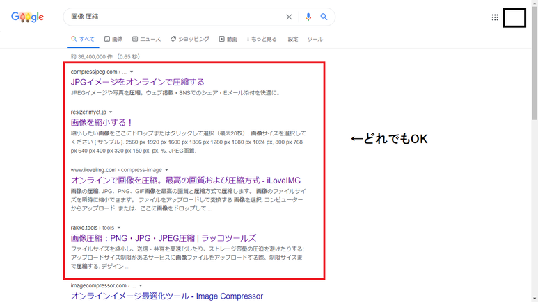This screenshot has width=538, height=302.
Task: Open the もっと見る menu
Action: point(262,39)
